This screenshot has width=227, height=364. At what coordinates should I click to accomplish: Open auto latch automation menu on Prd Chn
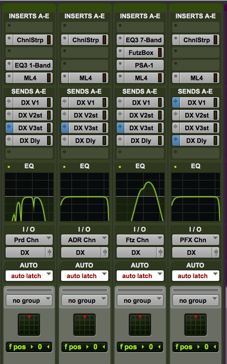pos(29,276)
